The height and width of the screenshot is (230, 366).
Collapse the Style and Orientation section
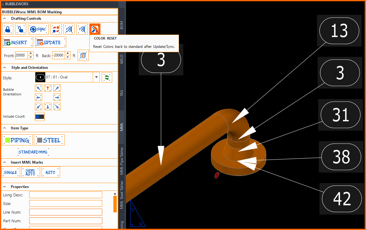(4, 68)
